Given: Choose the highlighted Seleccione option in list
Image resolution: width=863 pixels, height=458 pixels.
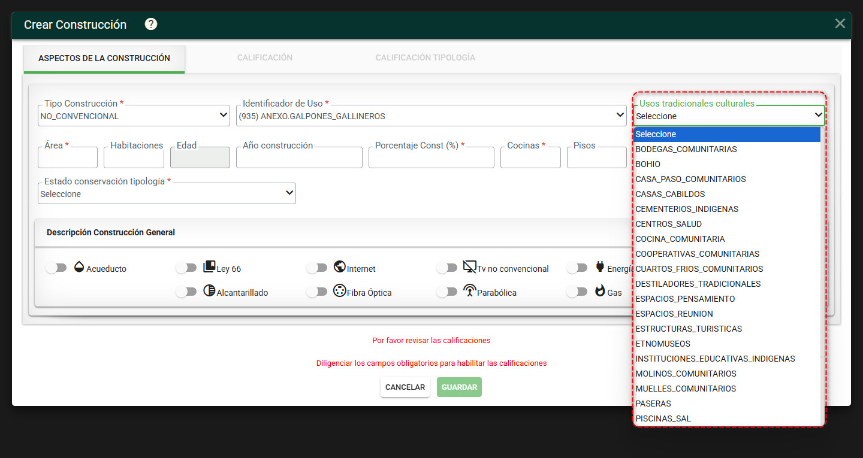Looking at the screenshot, I should click(x=726, y=134).
